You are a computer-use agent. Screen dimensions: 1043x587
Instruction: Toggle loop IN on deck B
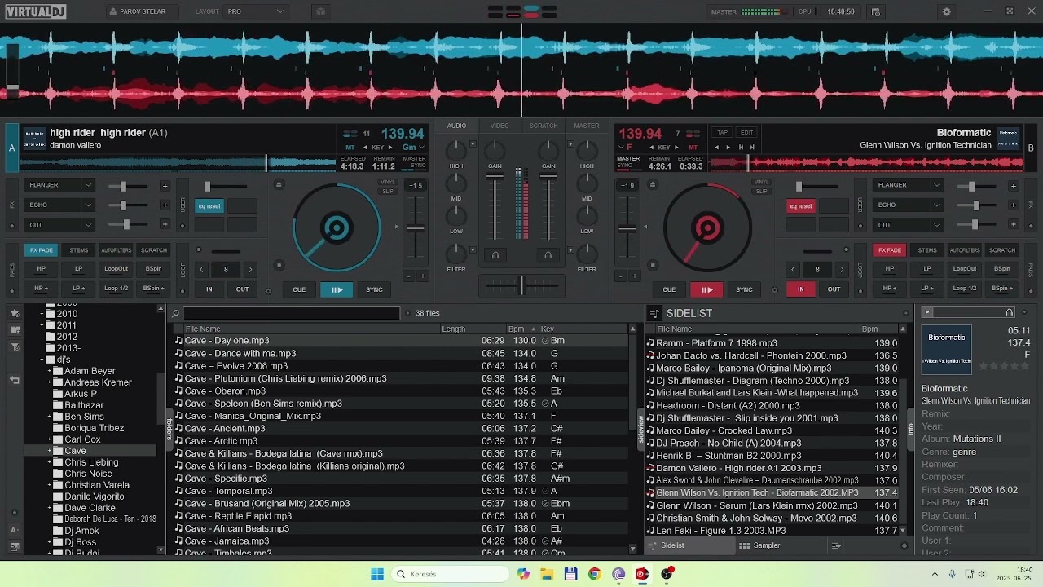tap(800, 289)
